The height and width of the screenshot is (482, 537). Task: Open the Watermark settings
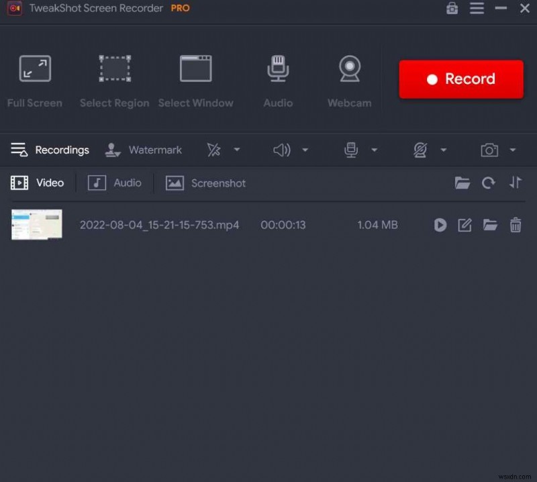143,150
